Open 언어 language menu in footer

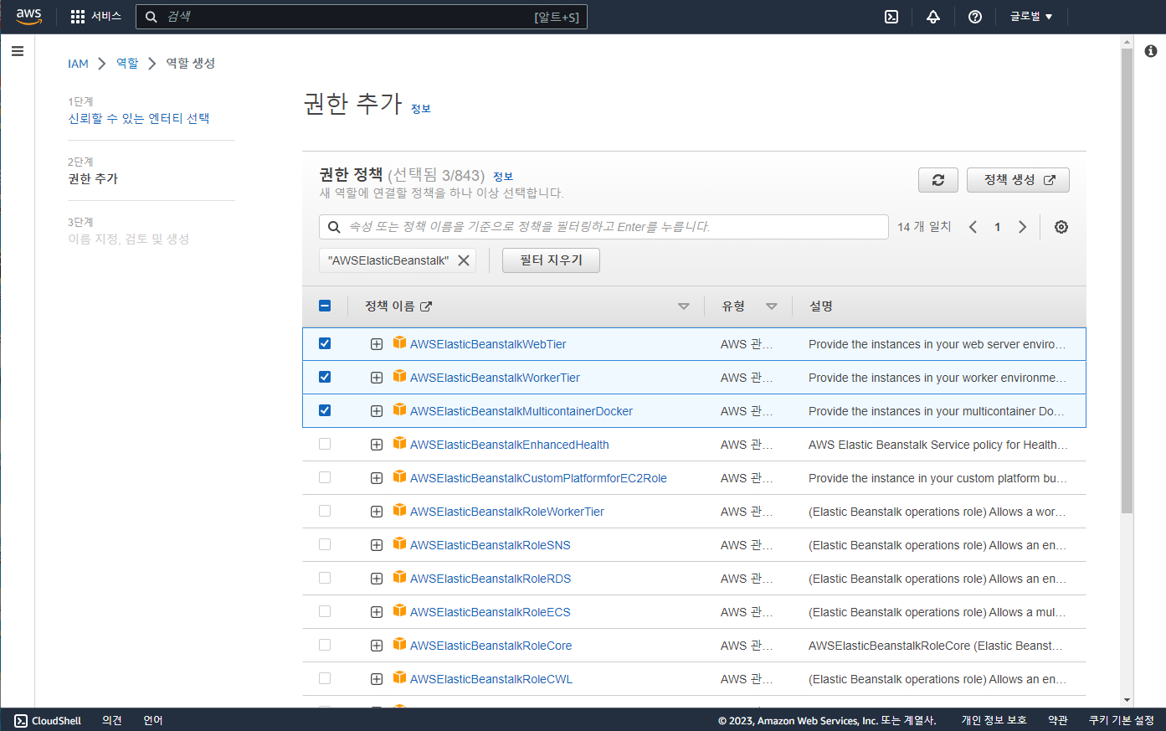click(153, 720)
